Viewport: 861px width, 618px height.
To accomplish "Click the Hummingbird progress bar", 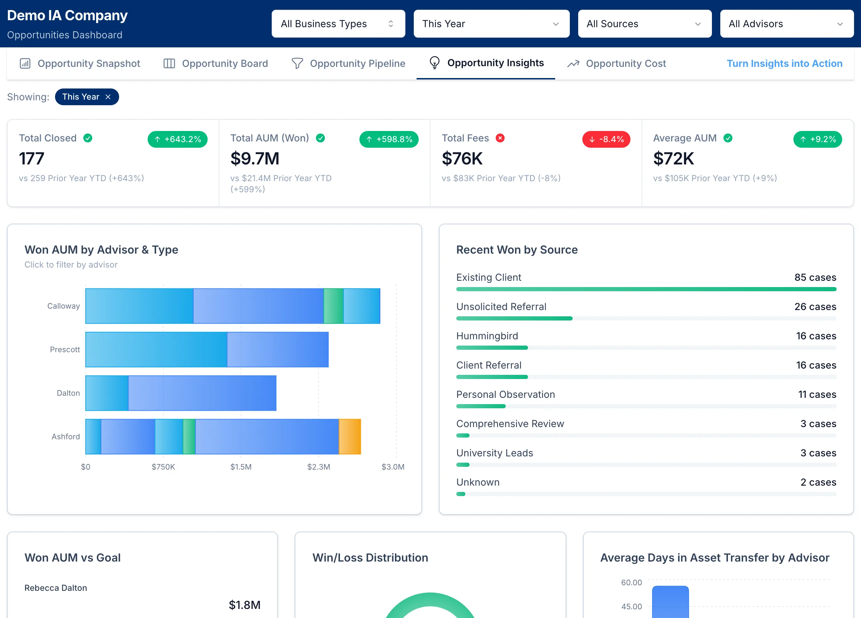I will coord(646,348).
